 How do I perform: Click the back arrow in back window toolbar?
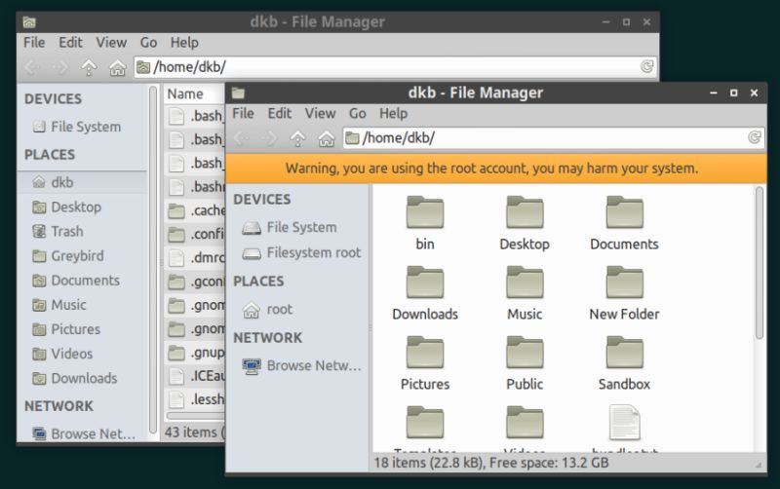pos(32,67)
